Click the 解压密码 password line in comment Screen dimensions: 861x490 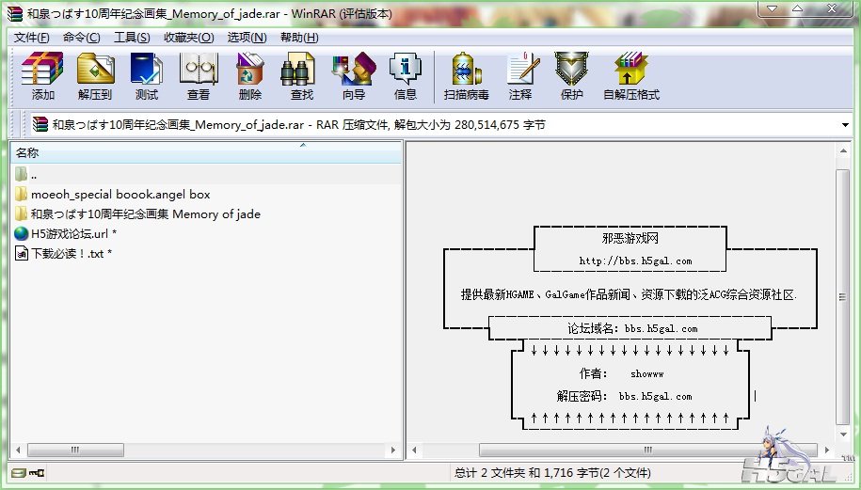(x=624, y=396)
